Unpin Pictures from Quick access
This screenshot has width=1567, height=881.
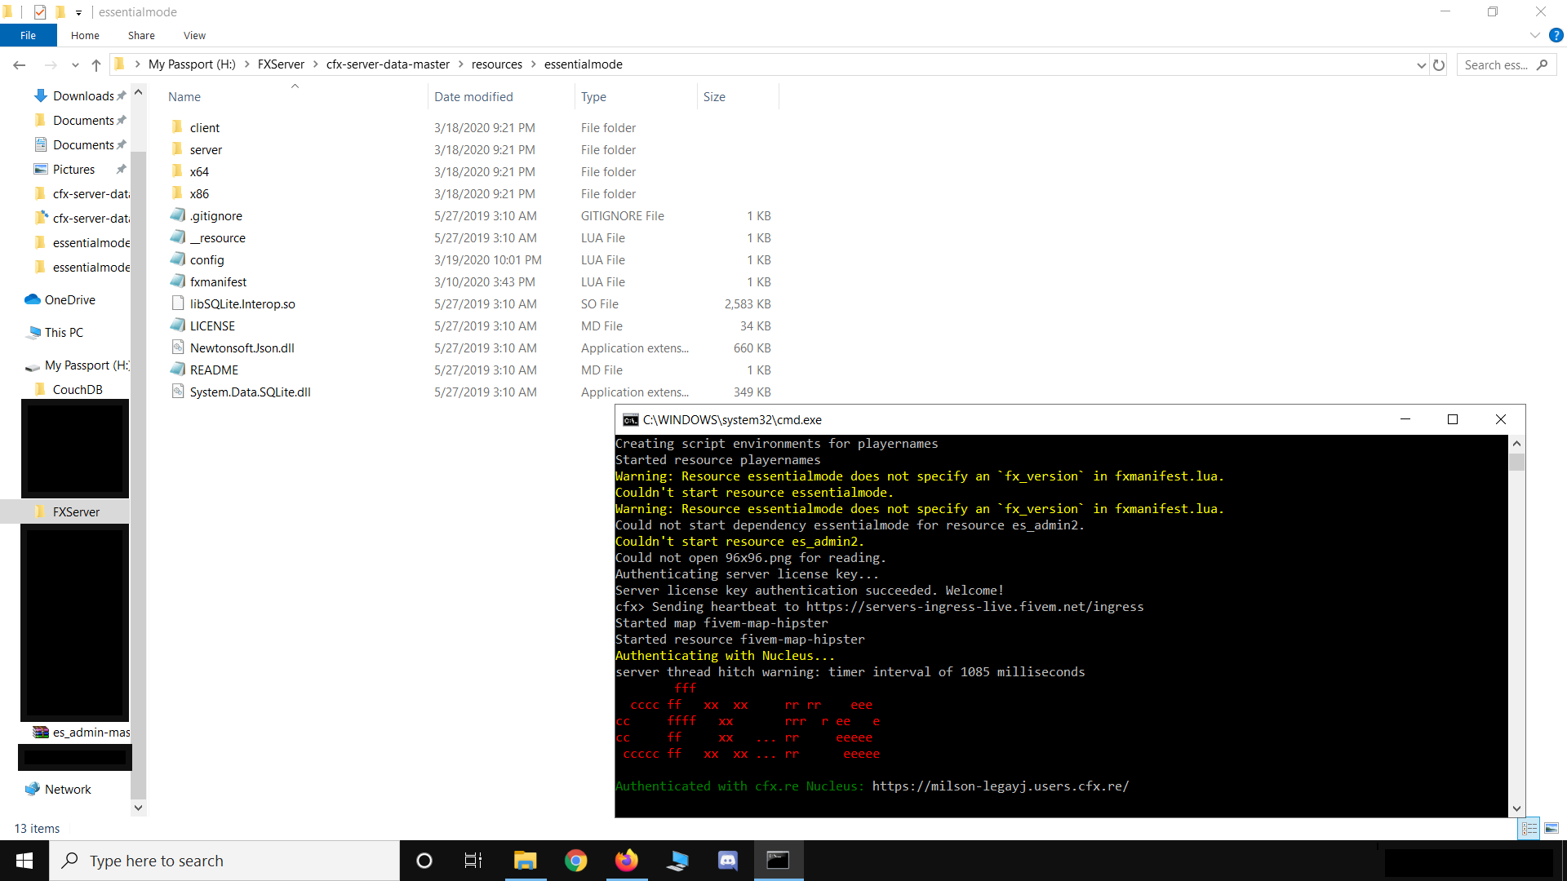(121, 169)
